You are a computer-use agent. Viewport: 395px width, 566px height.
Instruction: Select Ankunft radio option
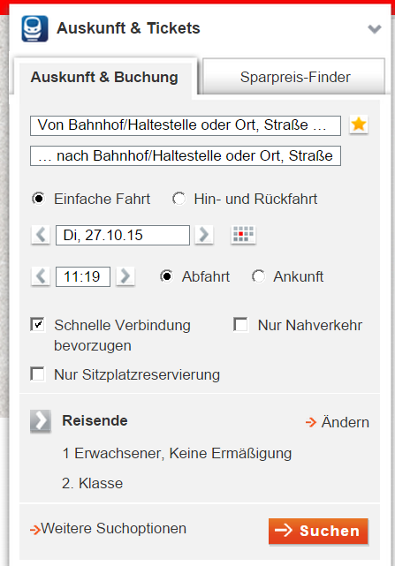pos(258,276)
